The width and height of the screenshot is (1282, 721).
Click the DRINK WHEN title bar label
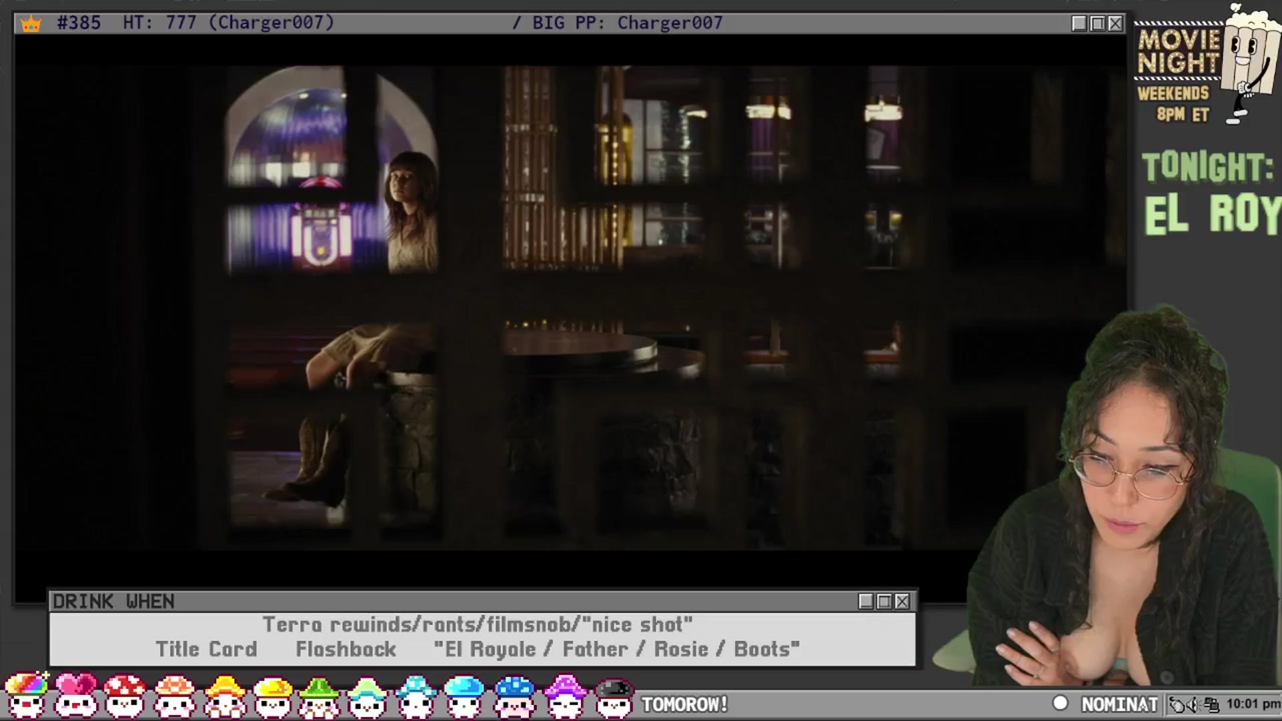tap(114, 602)
